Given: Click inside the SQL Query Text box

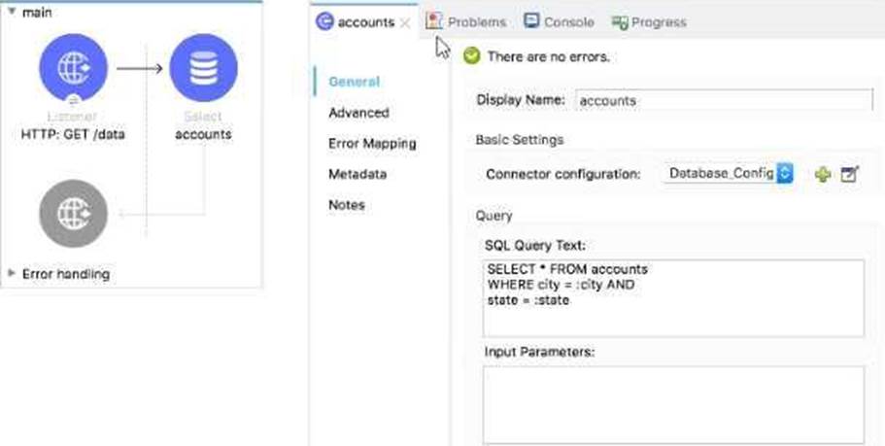Looking at the screenshot, I should pos(672,298).
